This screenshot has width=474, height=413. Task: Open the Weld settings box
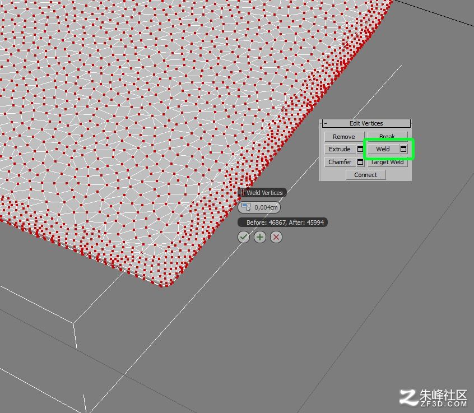pos(403,149)
